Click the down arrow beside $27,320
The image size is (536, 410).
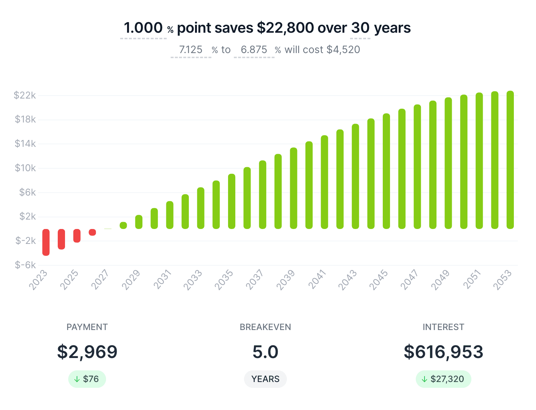click(425, 379)
